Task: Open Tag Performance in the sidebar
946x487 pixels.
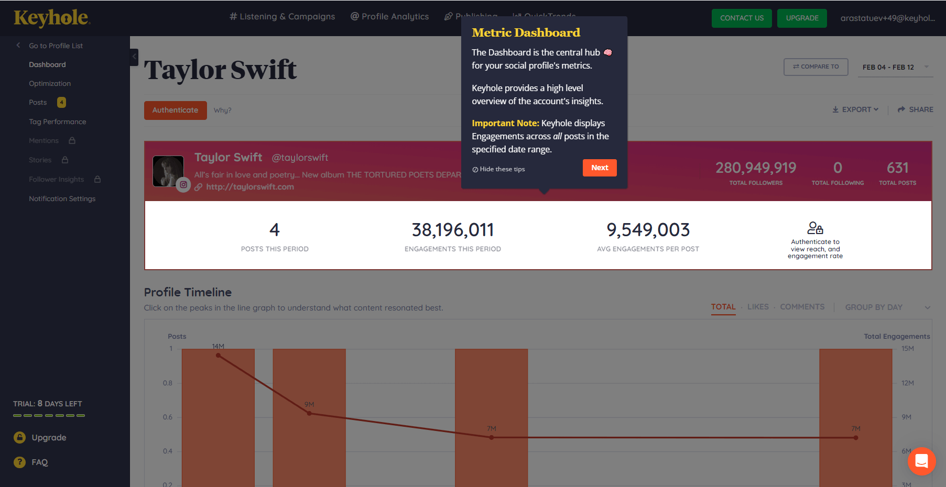Action: click(58, 121)
